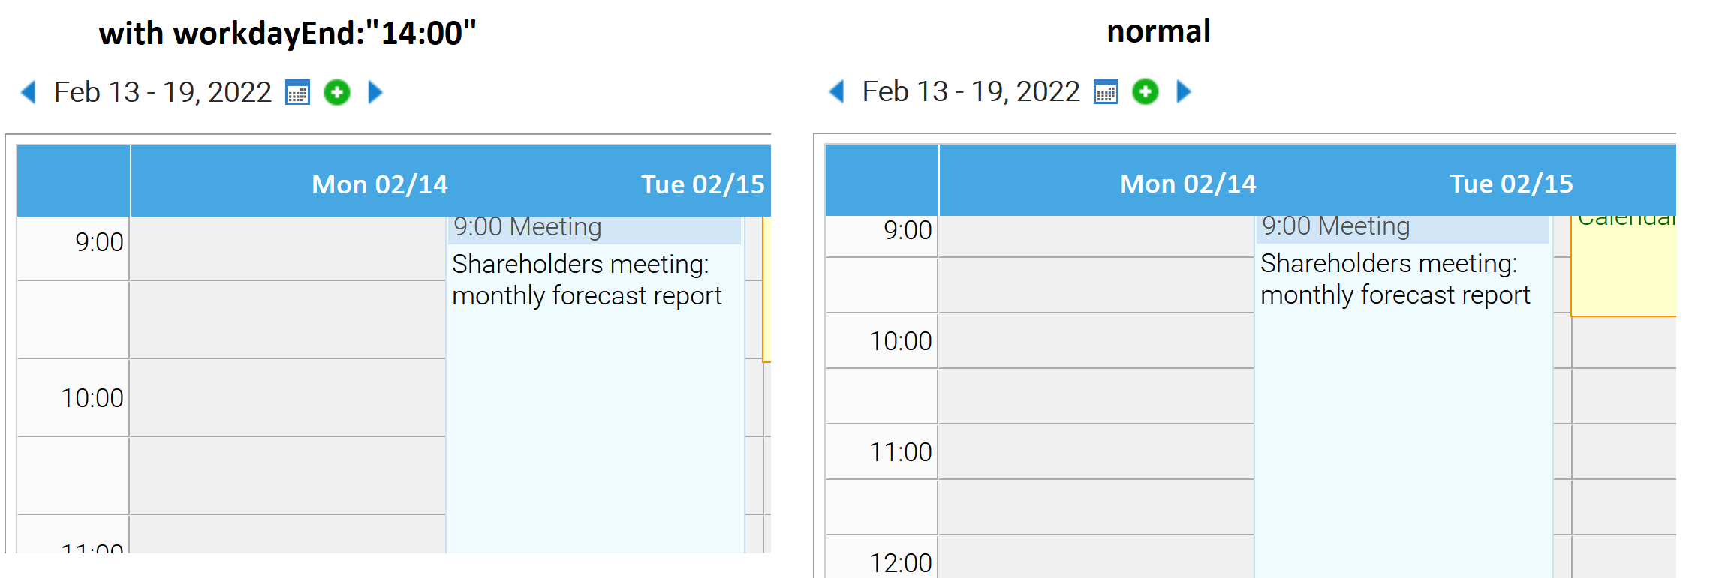
Task: Click Mon 02/14 header in left calendar
Action: (x=379, y=184)
